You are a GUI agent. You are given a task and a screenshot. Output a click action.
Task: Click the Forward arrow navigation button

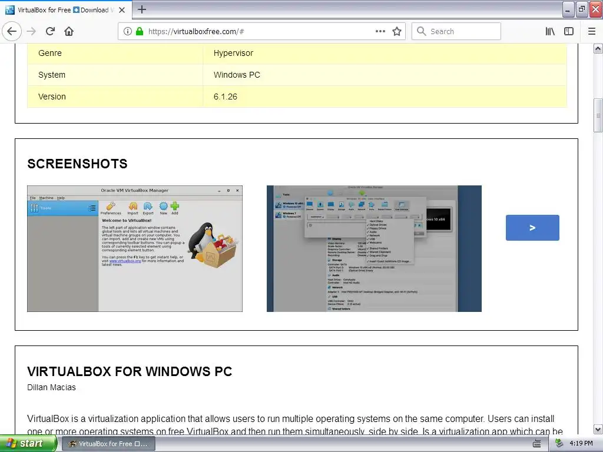point(31,31)
